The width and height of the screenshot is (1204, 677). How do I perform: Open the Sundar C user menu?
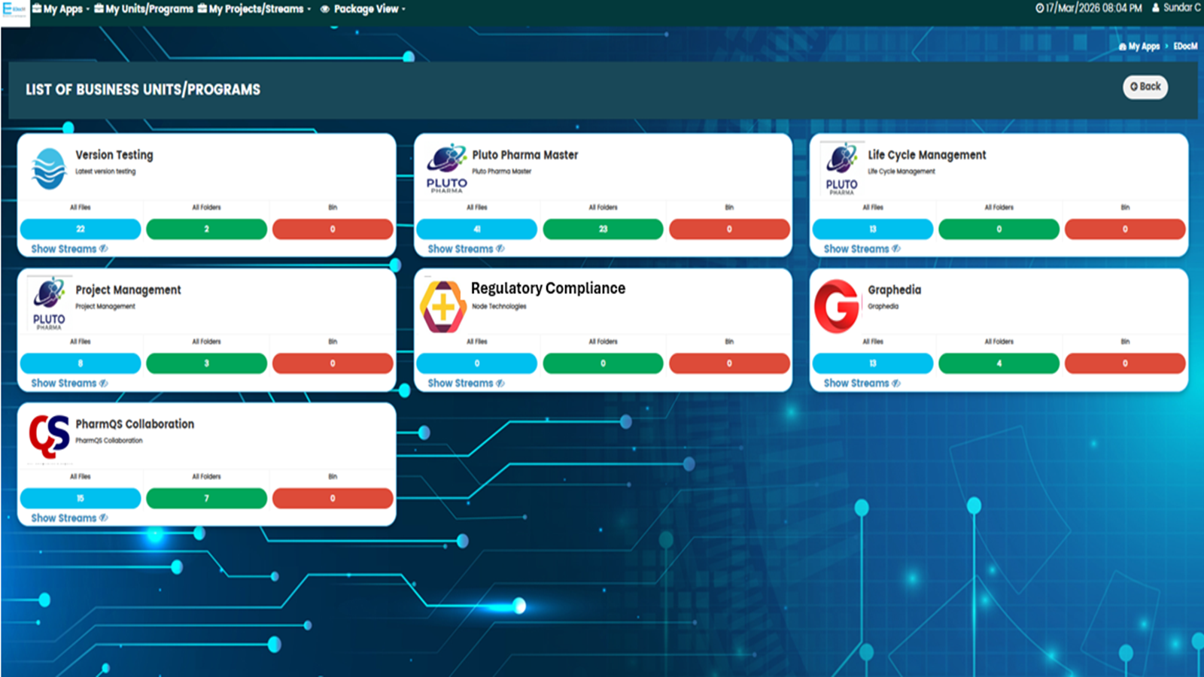click(x=1176, y=8)
